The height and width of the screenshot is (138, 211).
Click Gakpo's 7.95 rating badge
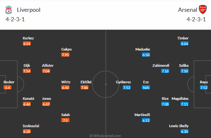(x=65, y=55)
